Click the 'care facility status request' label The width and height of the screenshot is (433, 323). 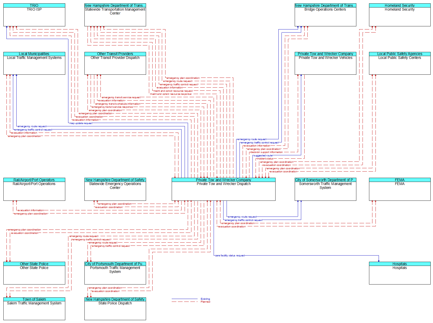pos(230,256)
